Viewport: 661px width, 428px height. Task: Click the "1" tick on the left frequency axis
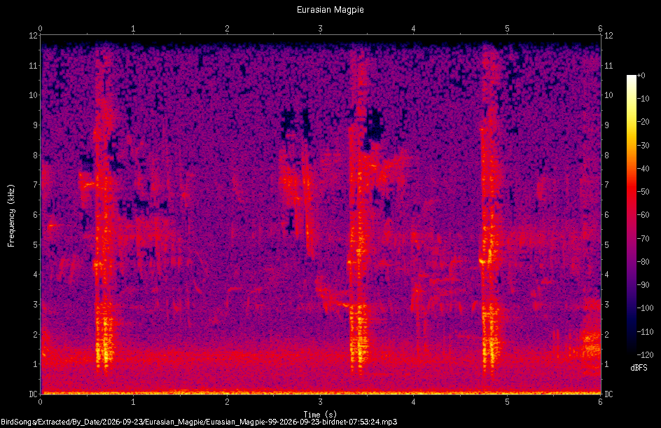point(35,364)
